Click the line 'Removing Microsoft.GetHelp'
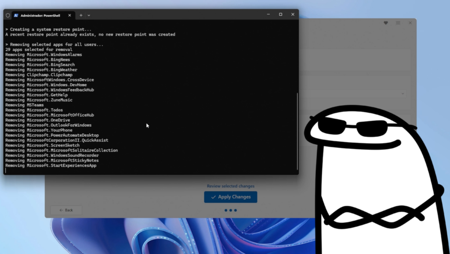The width and height of the screenshot is (450, 254). coord(36,95)
